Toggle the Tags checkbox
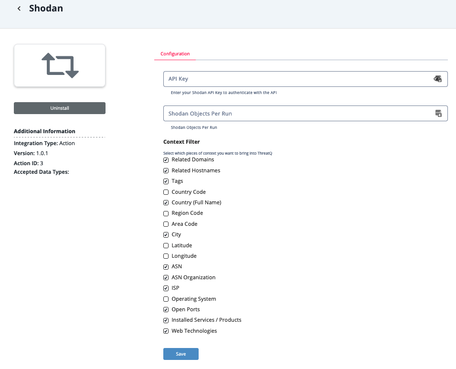The image size is (456, 369). pyautogui.click(x=166, y=181)
